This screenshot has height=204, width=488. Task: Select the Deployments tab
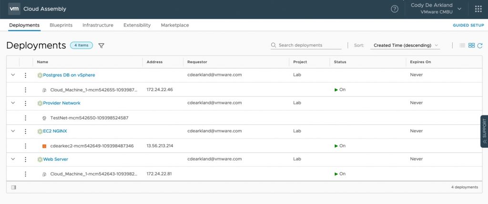24,25
